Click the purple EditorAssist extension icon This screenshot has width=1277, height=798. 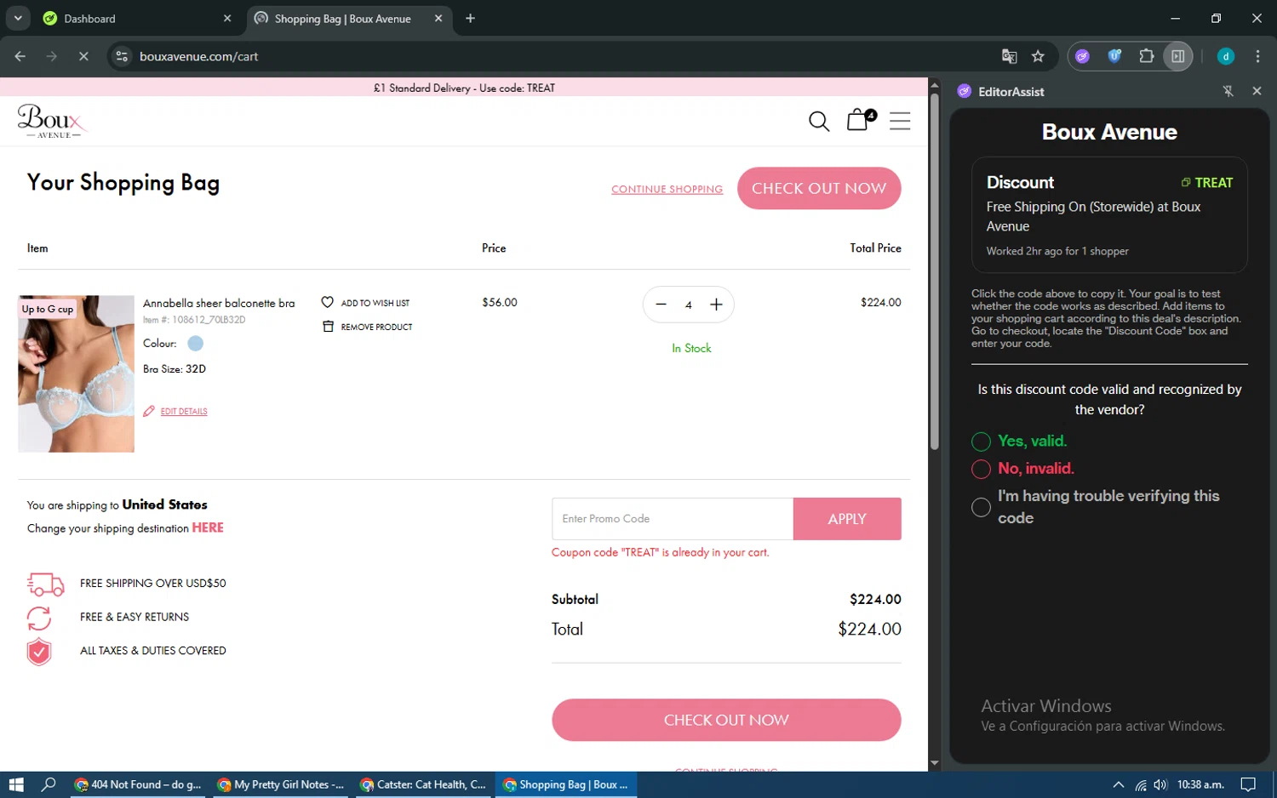point(1082,56)
